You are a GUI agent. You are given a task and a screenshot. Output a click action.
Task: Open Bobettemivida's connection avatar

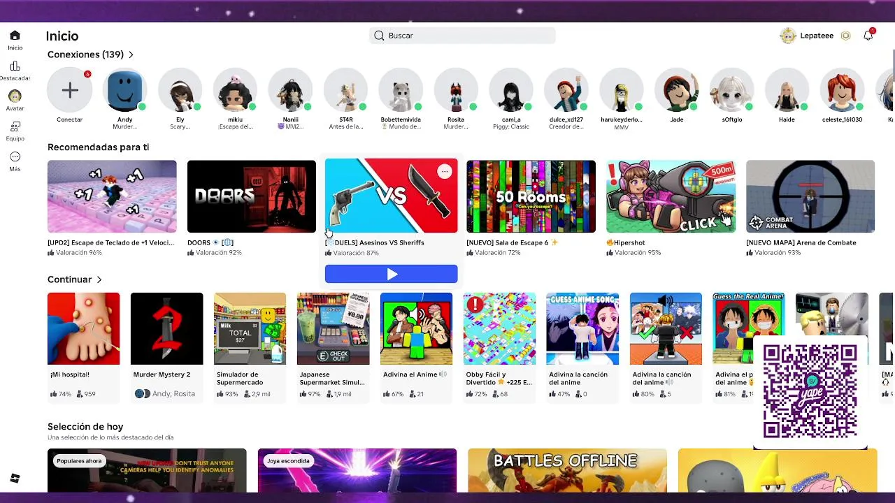point(401,90)
